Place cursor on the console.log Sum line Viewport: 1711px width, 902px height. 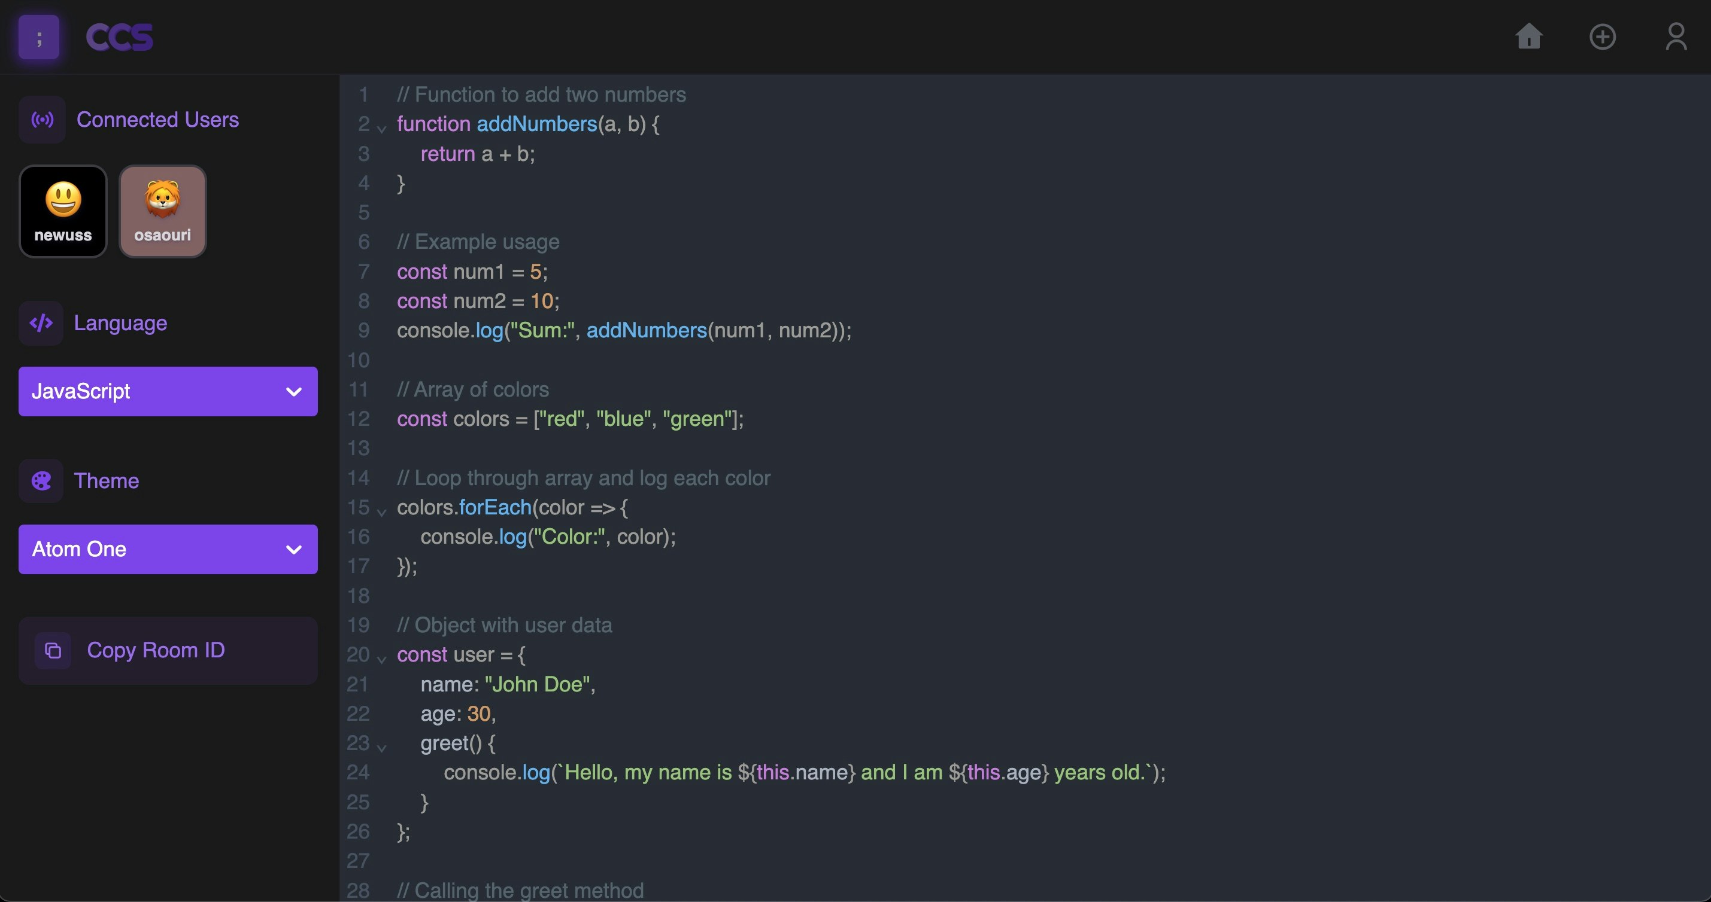click(623, 331)
